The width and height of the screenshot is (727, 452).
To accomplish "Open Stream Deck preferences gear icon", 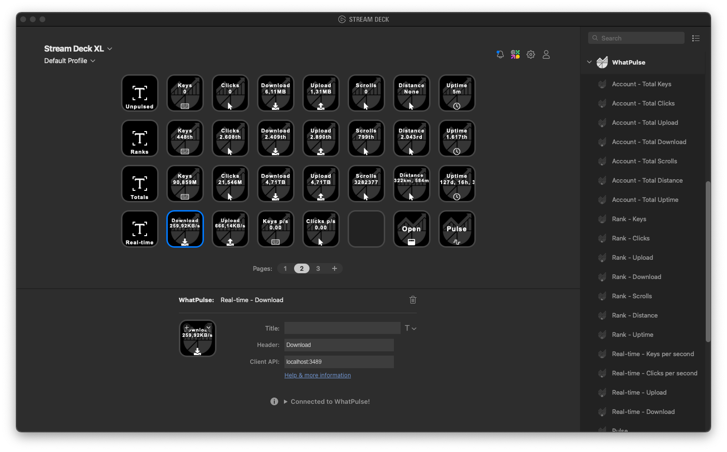I will (531, 54).
